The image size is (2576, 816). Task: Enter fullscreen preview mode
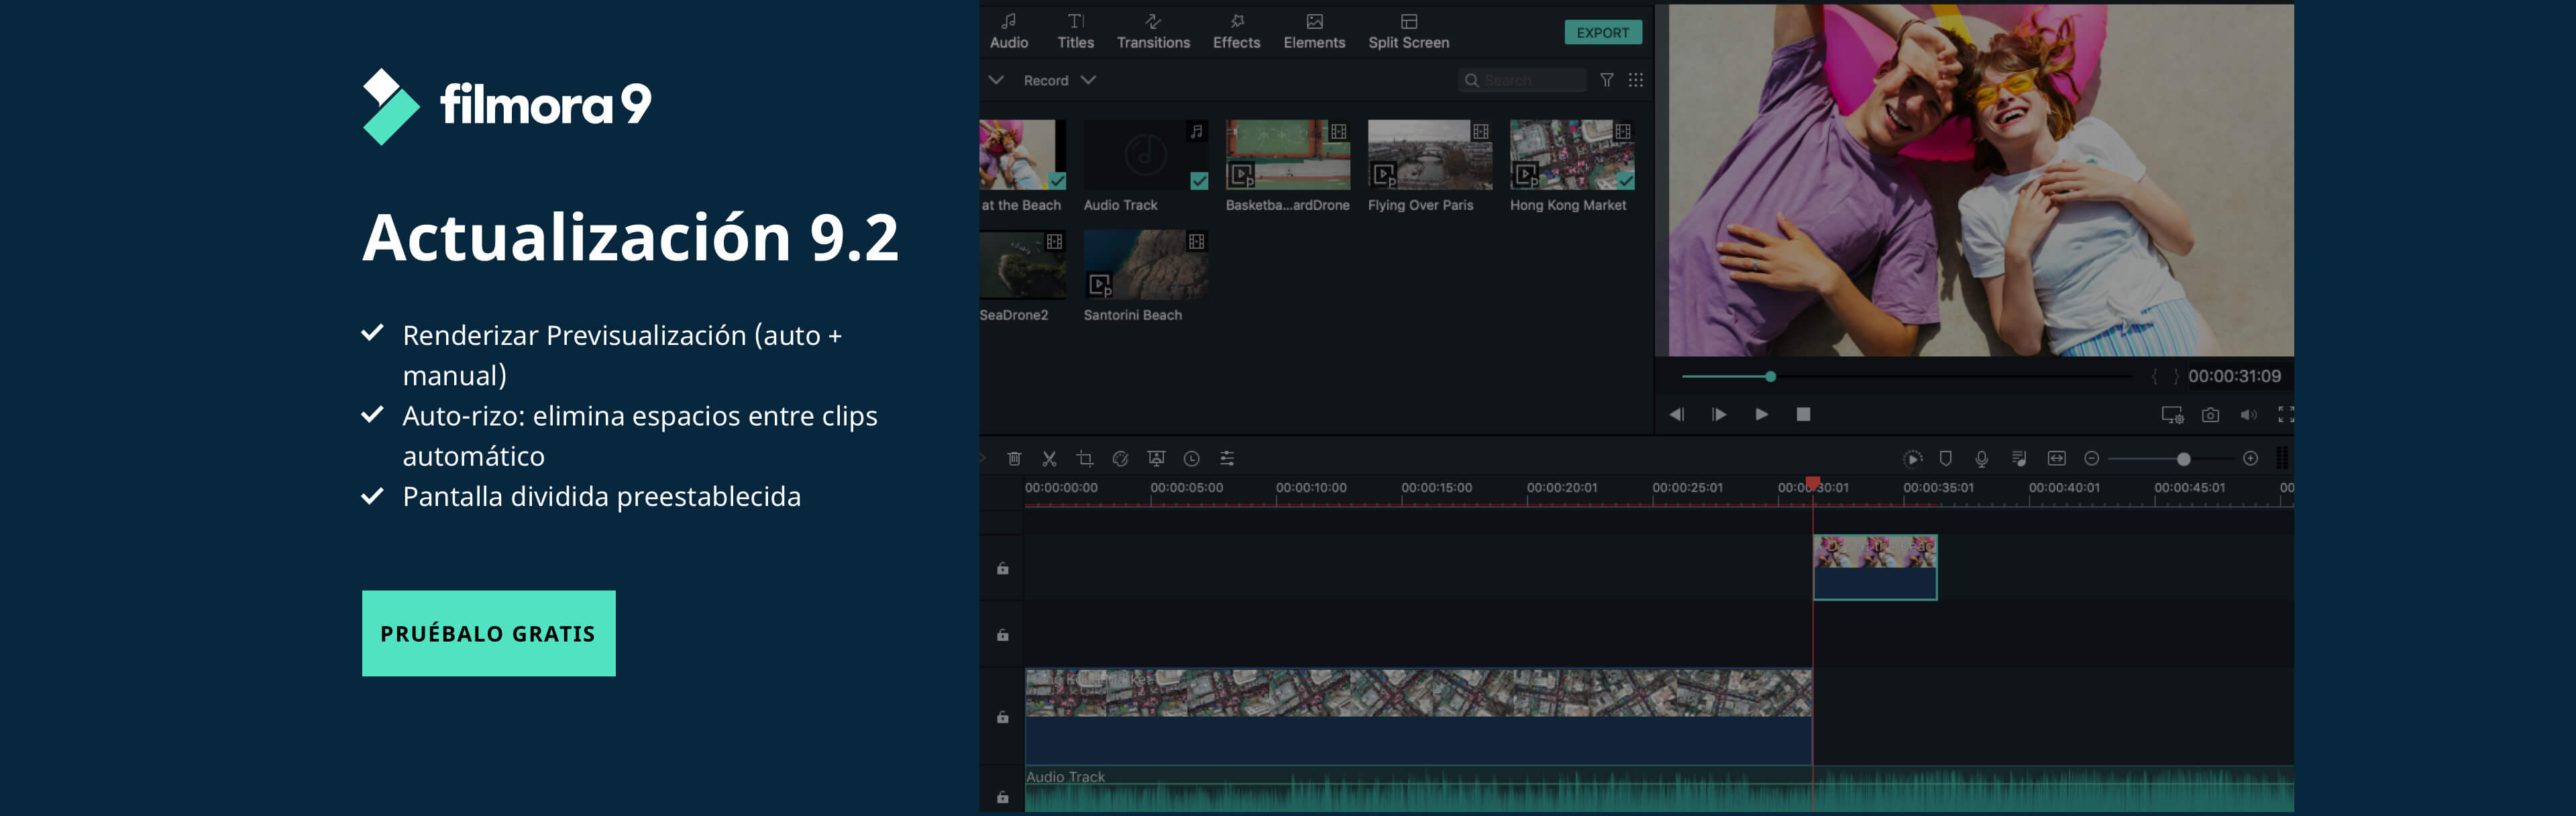point(2285,414)
